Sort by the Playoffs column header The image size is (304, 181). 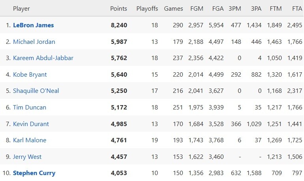click(x=147, y=9)
